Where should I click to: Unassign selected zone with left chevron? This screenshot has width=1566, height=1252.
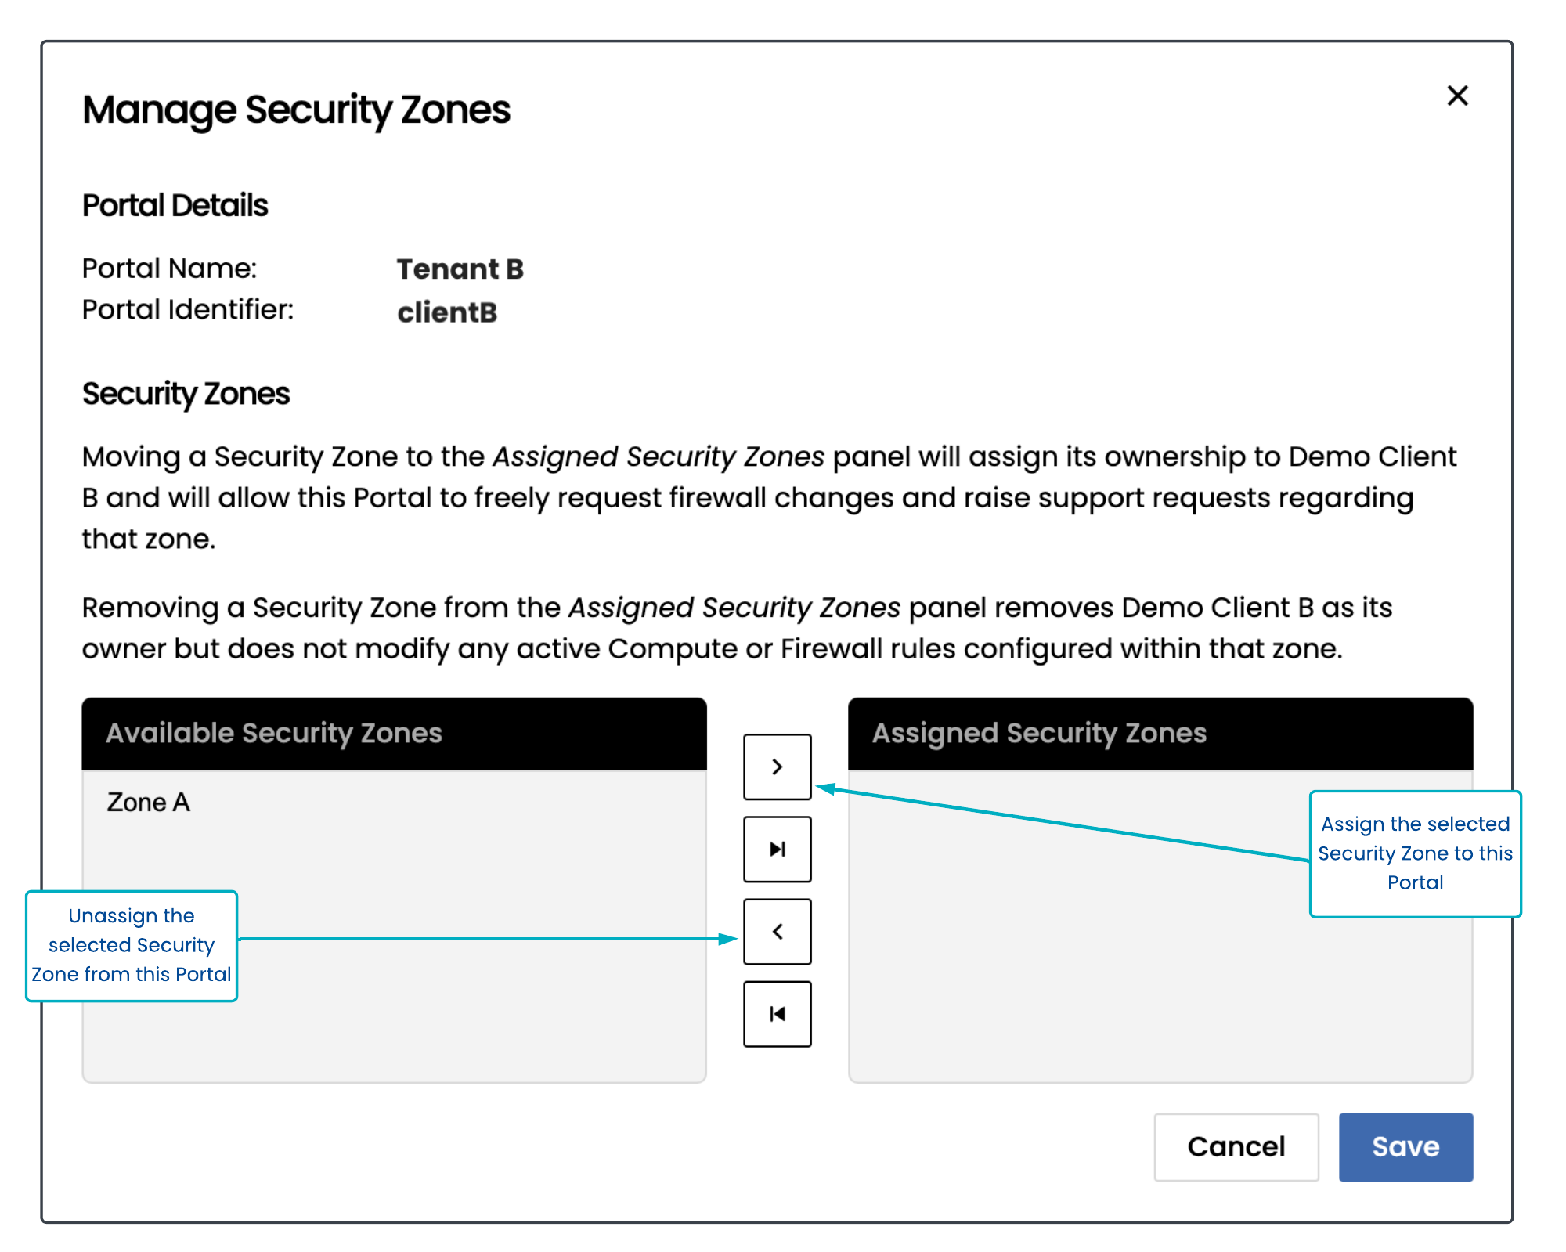coord(777,931)
